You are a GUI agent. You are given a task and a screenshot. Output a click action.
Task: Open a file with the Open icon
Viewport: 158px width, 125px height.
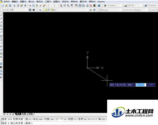click(x=6, y=5)
